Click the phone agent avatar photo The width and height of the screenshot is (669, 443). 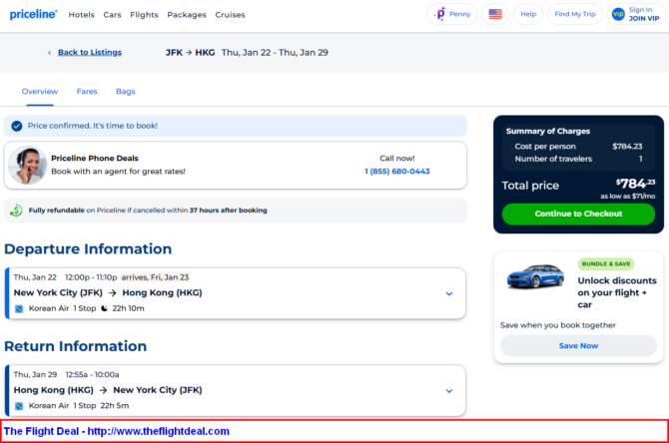[27, 166]
